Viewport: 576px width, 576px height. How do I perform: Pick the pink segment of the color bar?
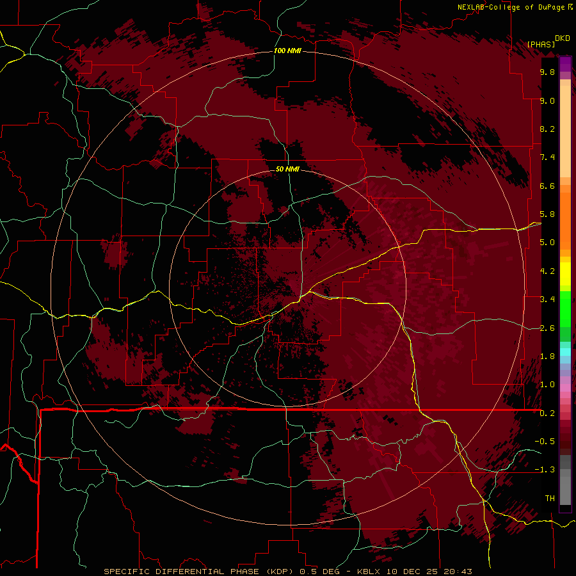[x=565, y=388]
